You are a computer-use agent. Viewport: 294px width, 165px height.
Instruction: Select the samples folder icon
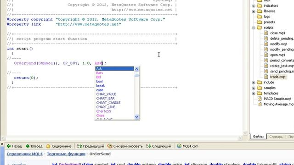(260, 88)
